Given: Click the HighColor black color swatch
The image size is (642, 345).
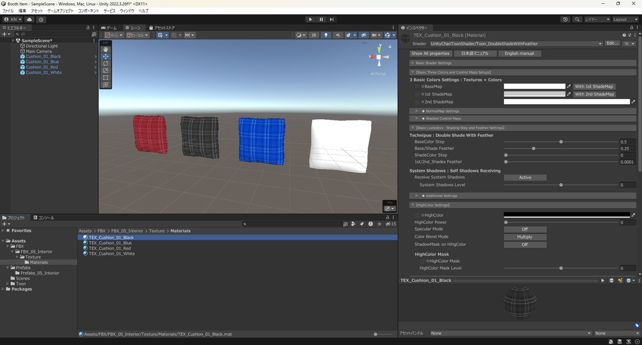Looking at the screenshot, I should (567, 215).
